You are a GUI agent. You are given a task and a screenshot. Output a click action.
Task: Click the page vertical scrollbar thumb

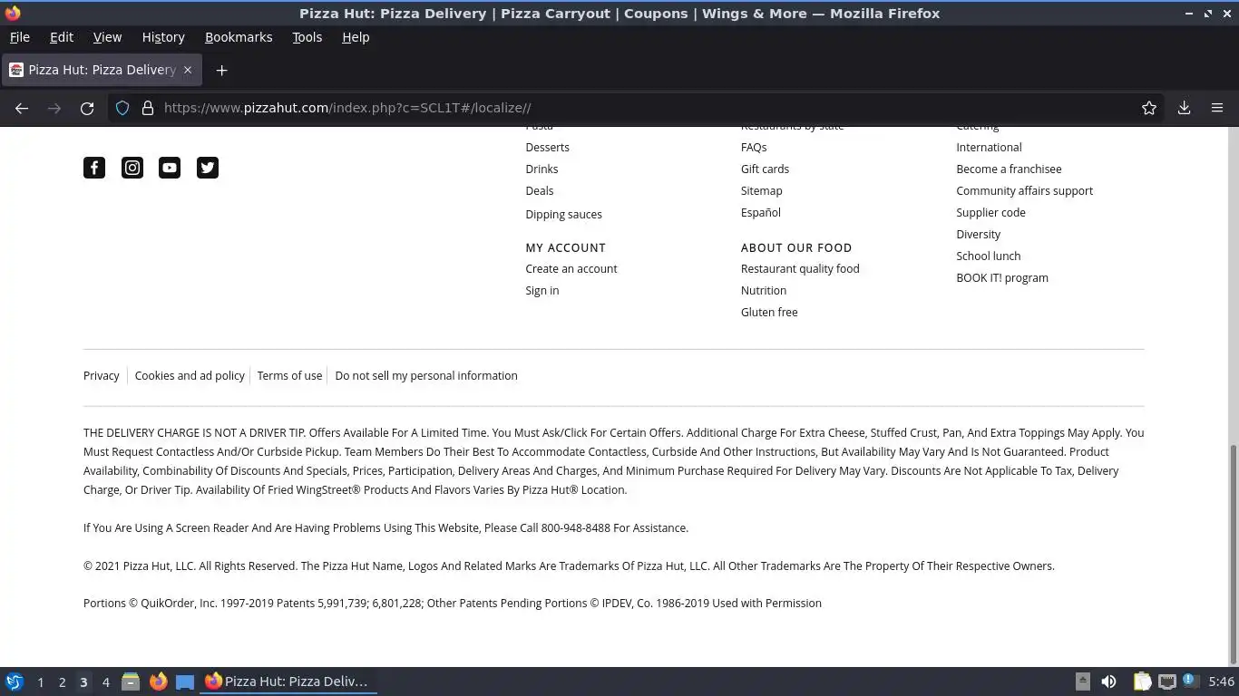pos(1232,555)
